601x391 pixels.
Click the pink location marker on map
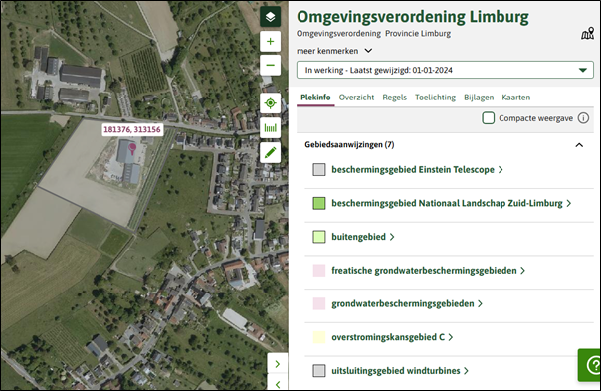coord(132,148)
